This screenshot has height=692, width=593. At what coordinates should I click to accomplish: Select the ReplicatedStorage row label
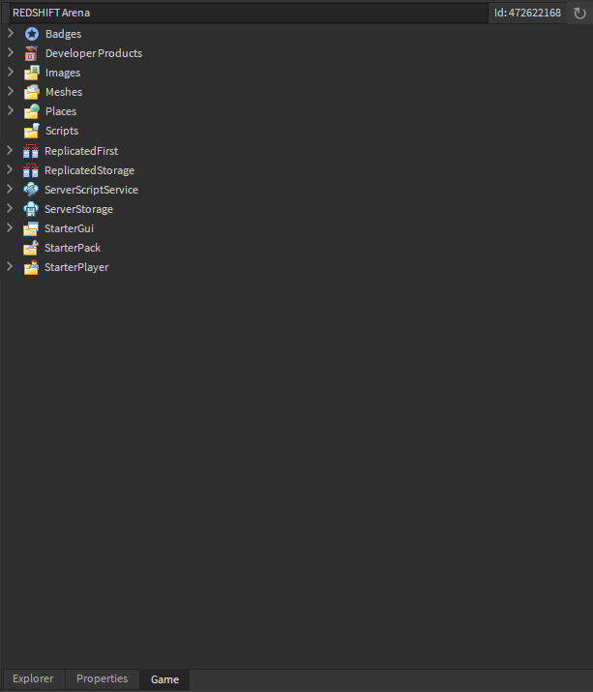(90, 170)
